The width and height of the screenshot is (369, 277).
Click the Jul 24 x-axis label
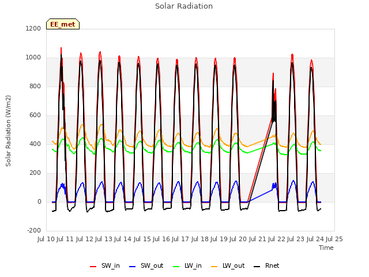(x=315, y=239)
